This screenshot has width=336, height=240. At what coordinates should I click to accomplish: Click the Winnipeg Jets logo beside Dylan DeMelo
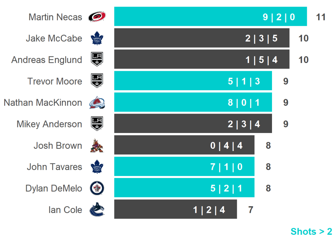tap(97, 188)
